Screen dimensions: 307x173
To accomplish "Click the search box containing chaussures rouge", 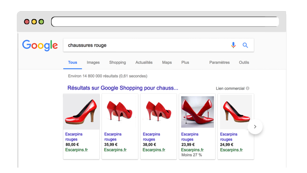I will [146, 45].
